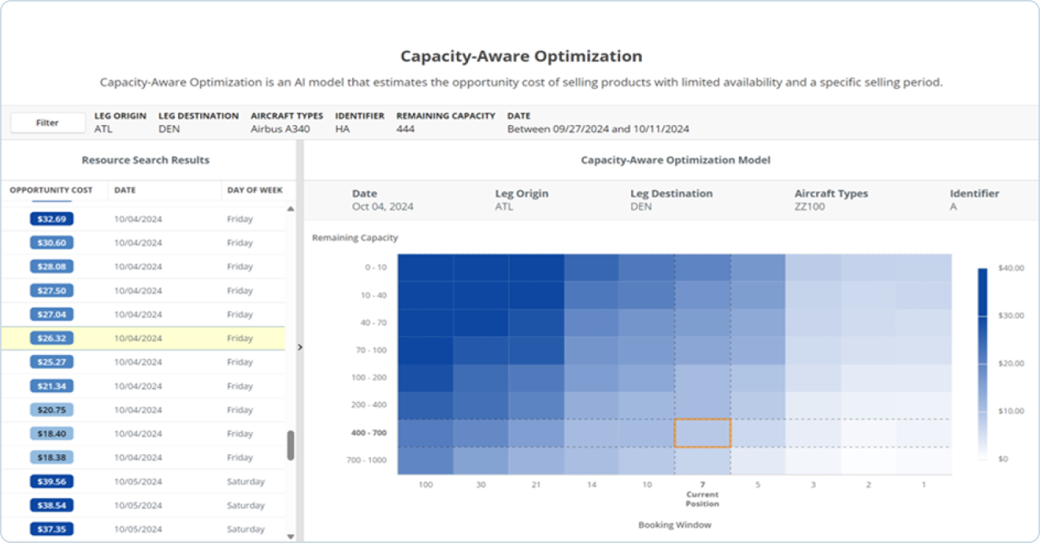
Task: Choose the highlighted $26.32 result row
Action: pyautogui.click(x=142, y=338)
